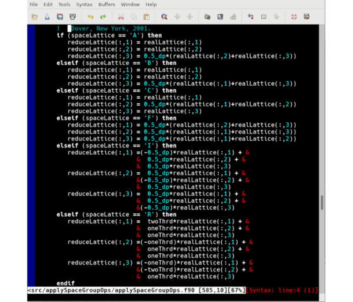
Task: Place cursor on the 'endif' line
Action: 65,283
